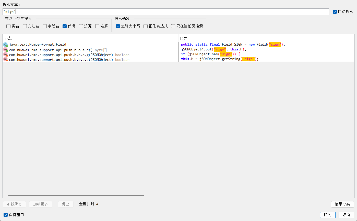Image resolution: width=357 pixels, height=221 pixels.
Task: Focus the 搜索文本 input field
Action: pos(166,12)
